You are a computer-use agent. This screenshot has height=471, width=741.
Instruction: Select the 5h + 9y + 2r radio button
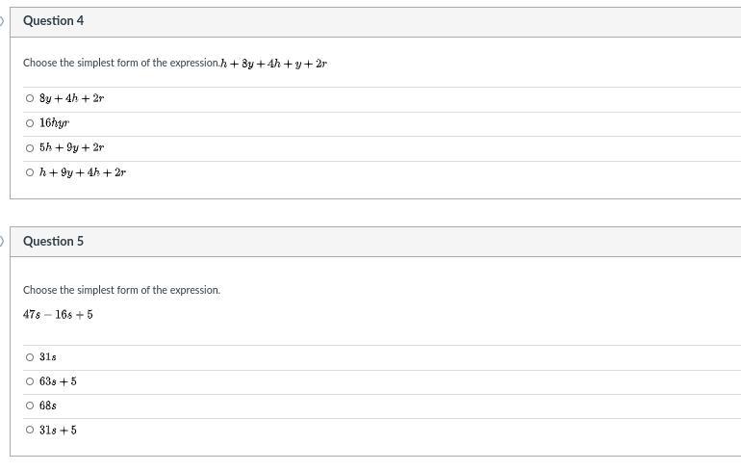pyautogui.click(x=30, y=148)
